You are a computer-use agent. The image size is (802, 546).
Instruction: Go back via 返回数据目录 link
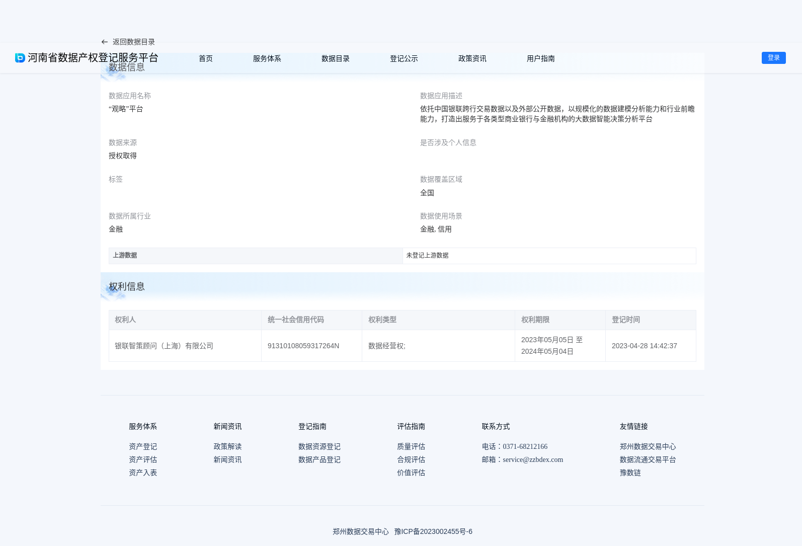click(x=133, y=42)
